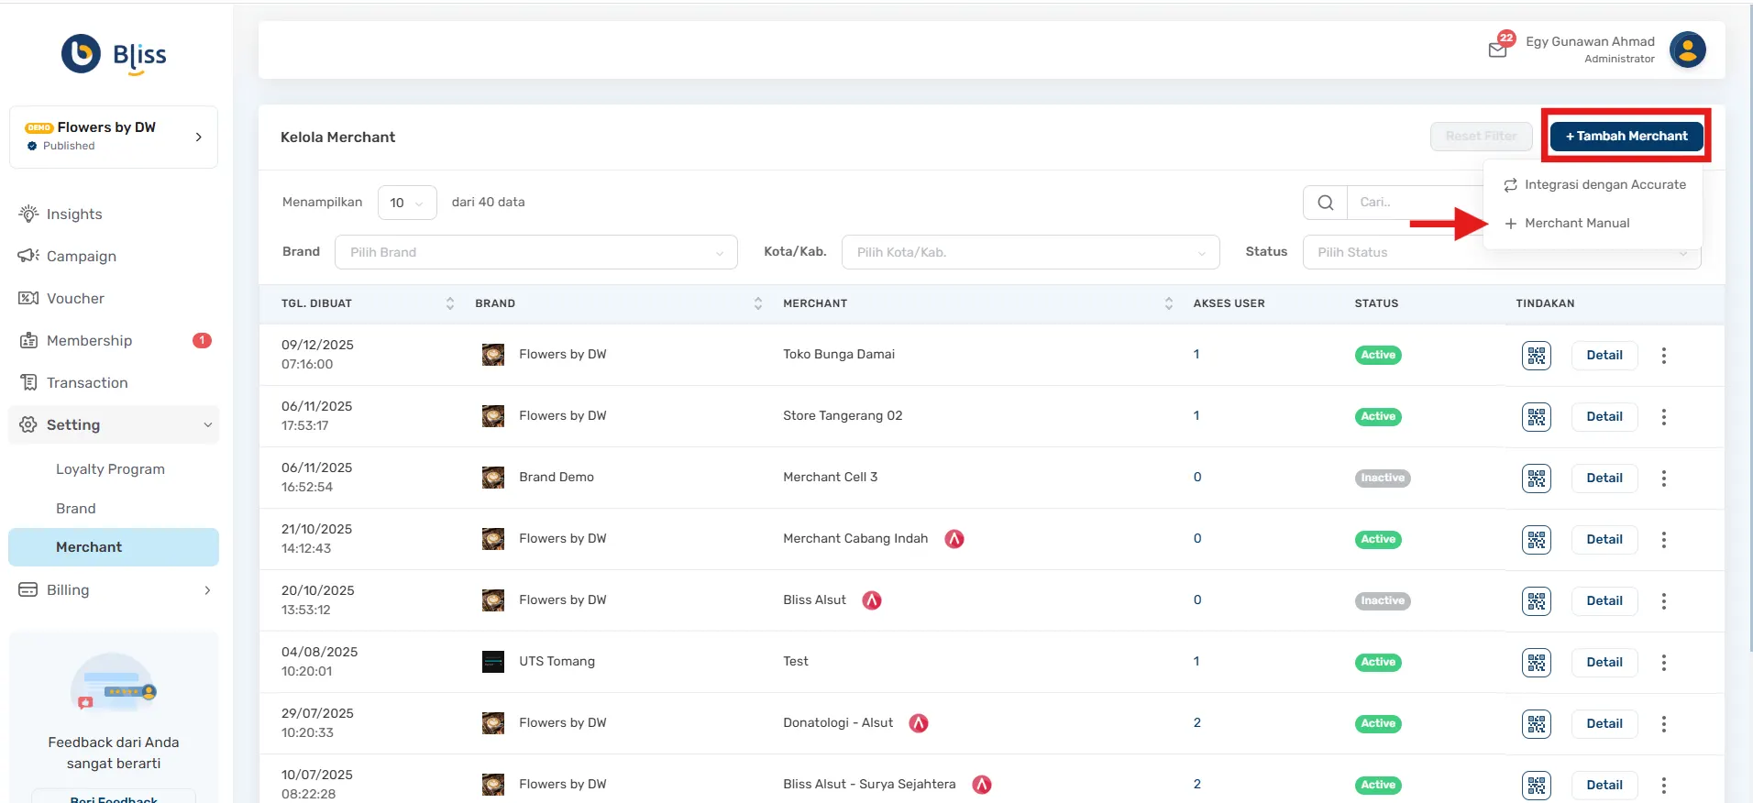Sort by Merchant column header arrows
This screenshot has height=803, width=1753.
pyautogui.click(x=1168, y=303)
